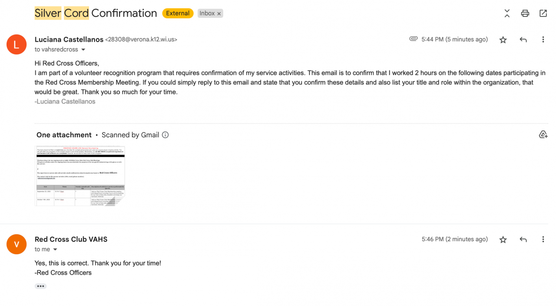This screenshot has width=556, height=306.
Task: Expand recipient details for 'to vahsredcross'
Action: pos(83,50)
